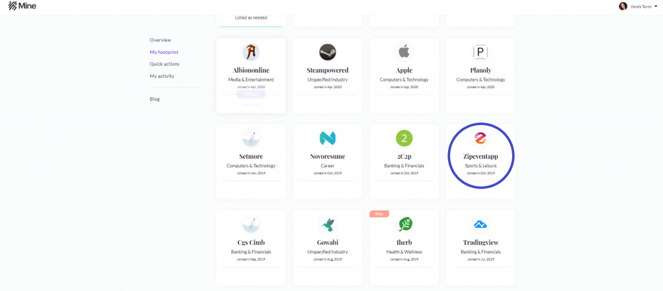
Task: Click the user avatar picture
Action: pos(623,6)
